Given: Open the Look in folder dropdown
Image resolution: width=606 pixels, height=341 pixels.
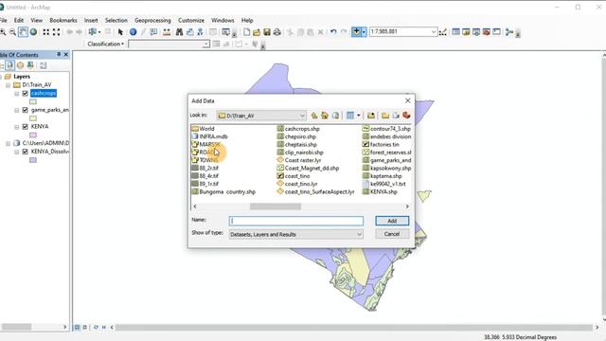Looking at the screenshot, I should (302, 116).
